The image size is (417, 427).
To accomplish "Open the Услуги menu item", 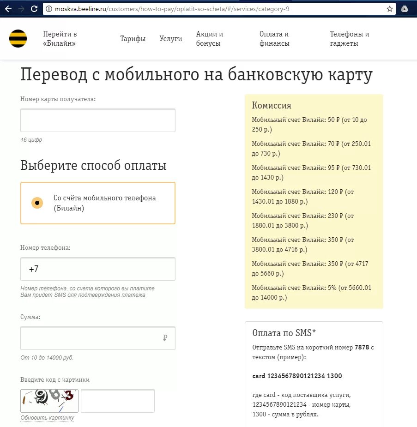I will tap(171, 39).
